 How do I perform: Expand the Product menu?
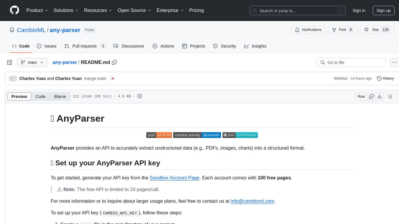[37, 10]
